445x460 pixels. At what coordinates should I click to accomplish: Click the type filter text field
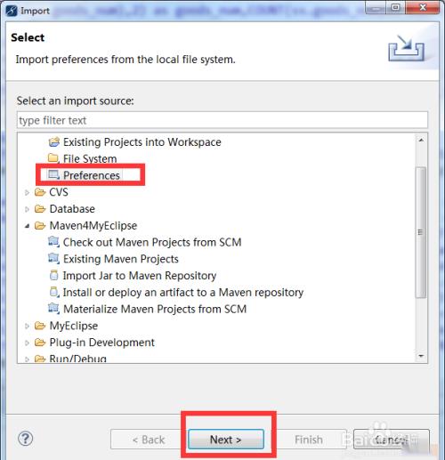click(222, 120)
